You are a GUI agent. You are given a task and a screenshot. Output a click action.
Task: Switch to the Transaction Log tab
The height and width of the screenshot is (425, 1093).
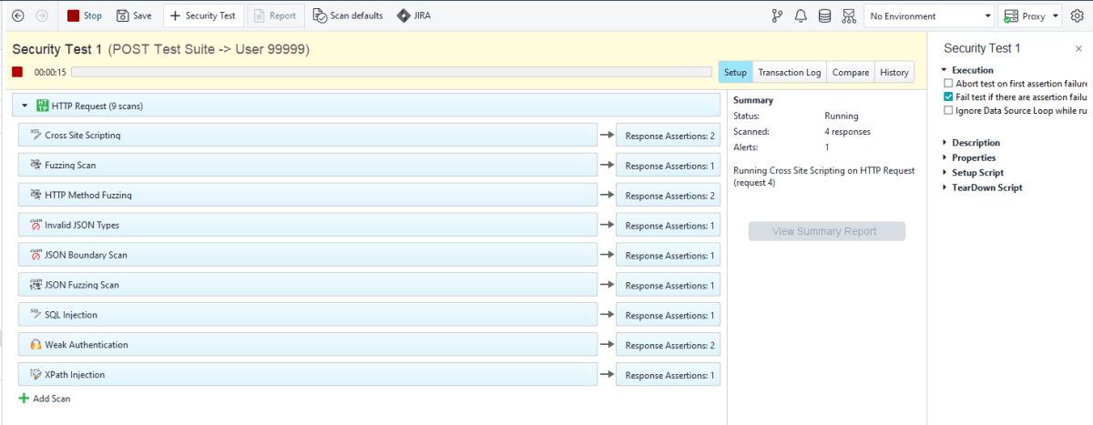789,73
